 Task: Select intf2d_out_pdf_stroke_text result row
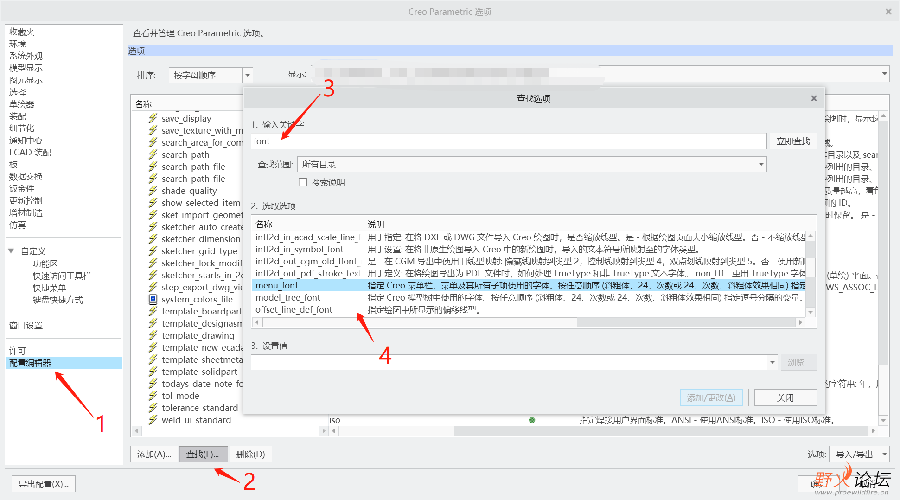coord(529,273)
